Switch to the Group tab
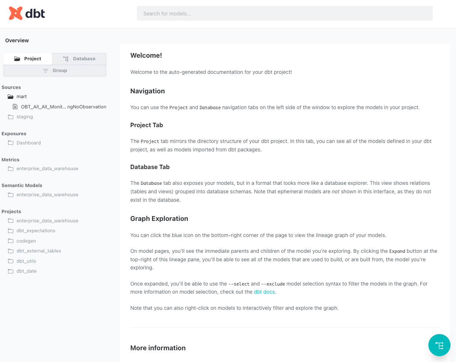This screenshot has width=456, height=362. pyautogui.click(x=55, y=71)
